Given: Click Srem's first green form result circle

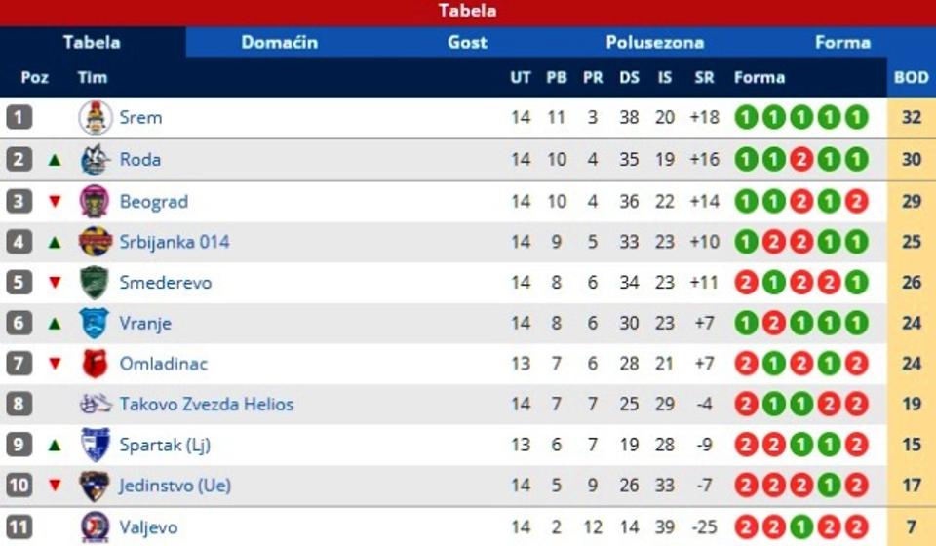Looking at the screenshot, I should [746, 118].
